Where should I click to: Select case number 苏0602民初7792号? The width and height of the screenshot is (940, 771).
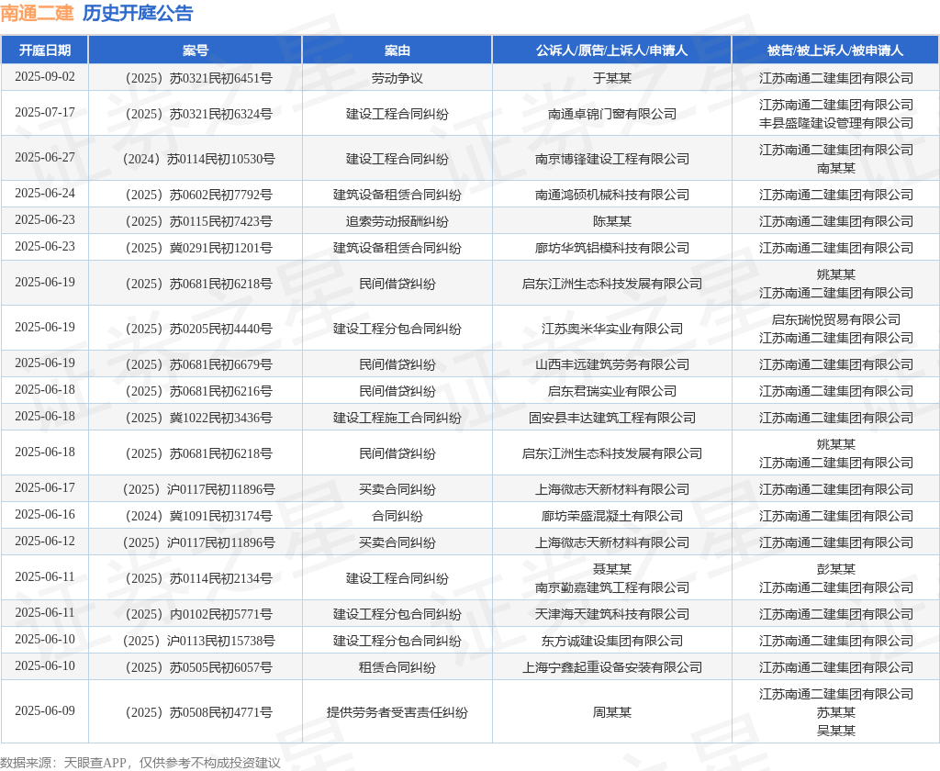[199, 195]
